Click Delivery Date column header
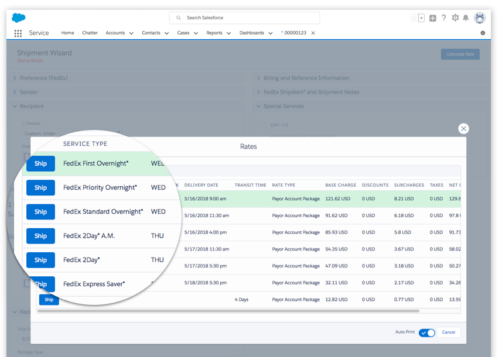 coord(201,185)
